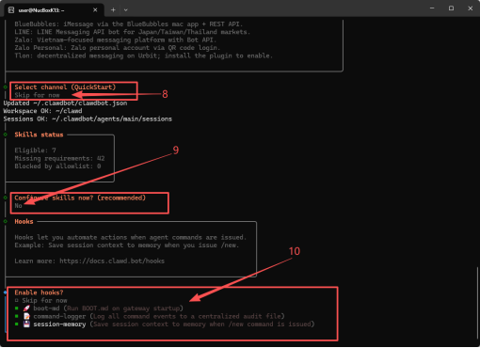This screenshot has width=480, height=348.
Task: Click the 'No' answer under Configure skills
Action: (18, 206)
